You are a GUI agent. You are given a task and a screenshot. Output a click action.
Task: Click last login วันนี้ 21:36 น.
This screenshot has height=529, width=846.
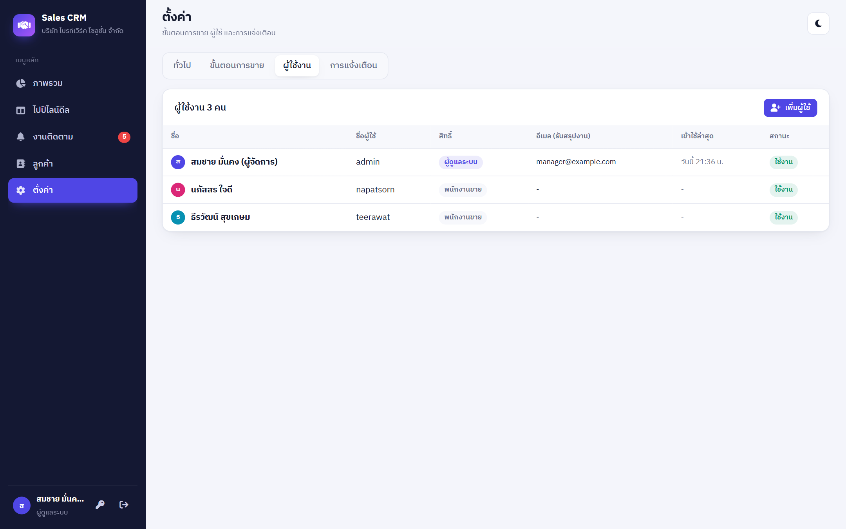pos(702,162)
